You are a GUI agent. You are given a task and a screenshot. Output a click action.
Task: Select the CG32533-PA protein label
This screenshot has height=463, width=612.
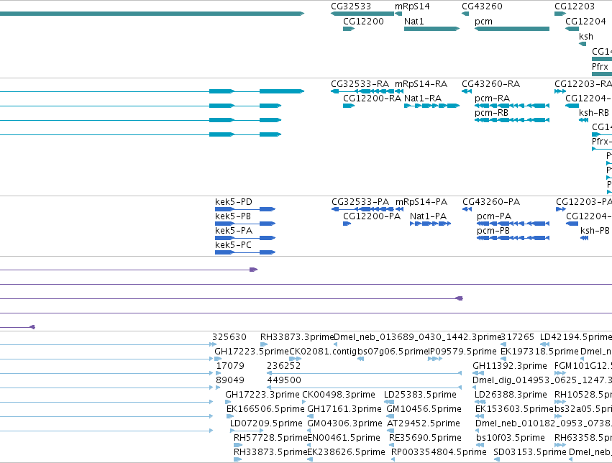360,202
